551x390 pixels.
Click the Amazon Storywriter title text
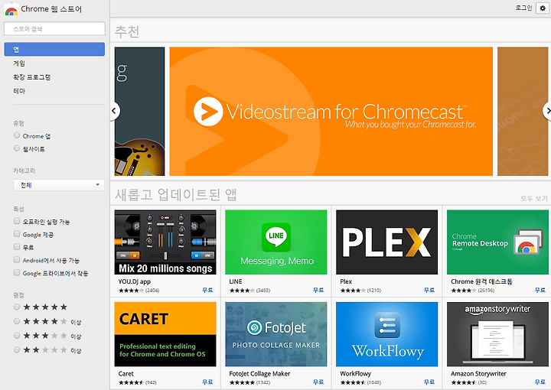478,374
